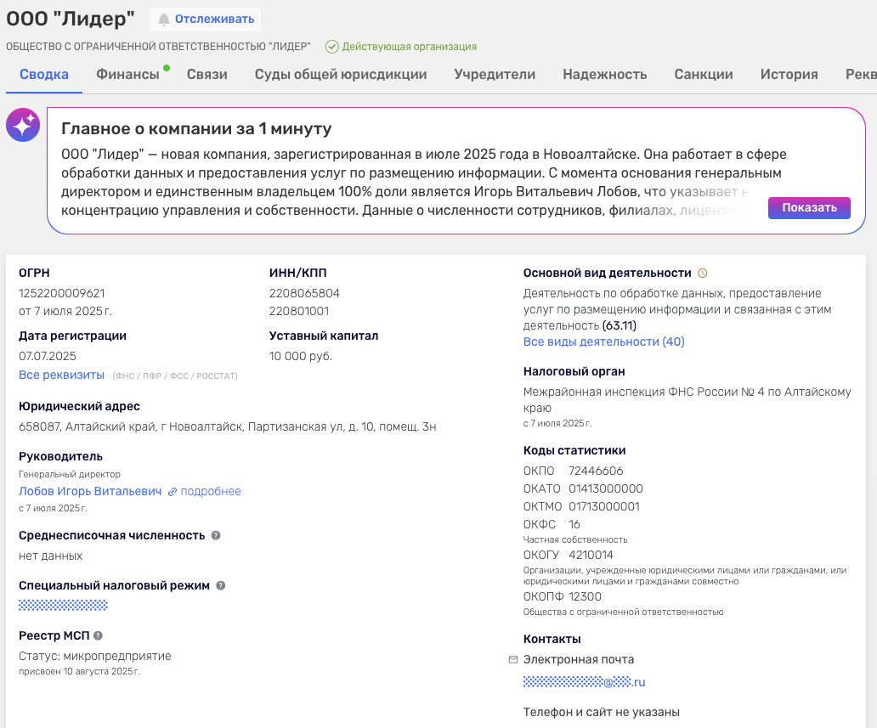Click the clock icon beside Основной вид деятельности
The width and height of the screenshot is (877, 728).
[x=702, y=274]
